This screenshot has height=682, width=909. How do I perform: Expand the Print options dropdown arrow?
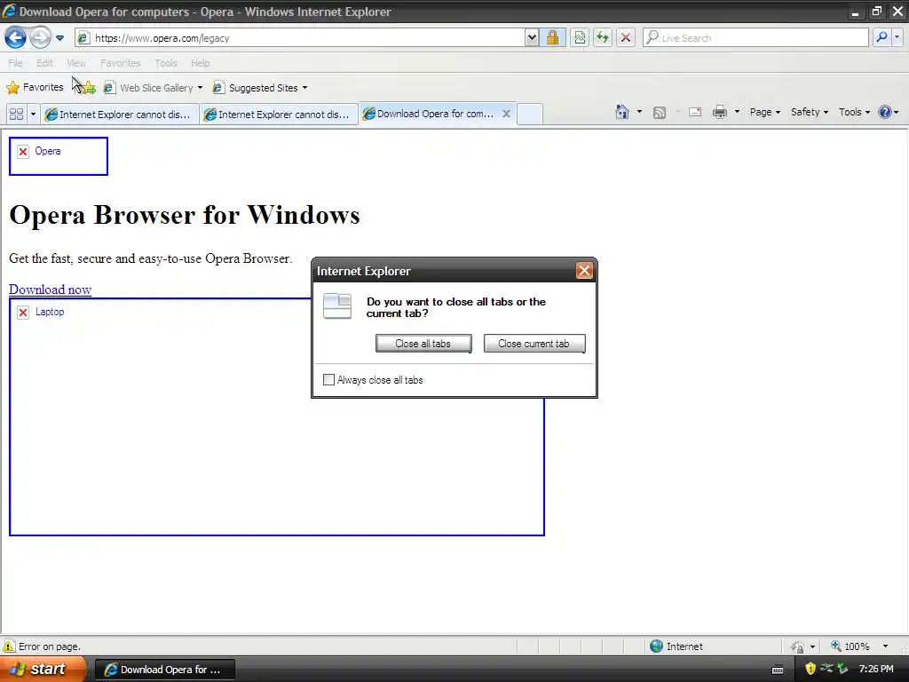click(x=737, y=112)
